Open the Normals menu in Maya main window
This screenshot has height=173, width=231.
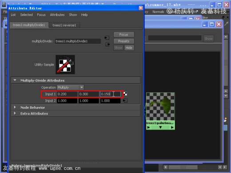pos(158,12)
